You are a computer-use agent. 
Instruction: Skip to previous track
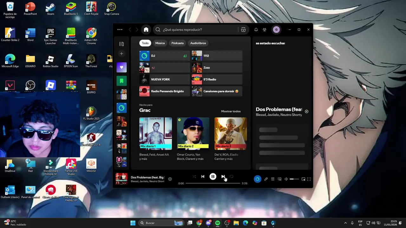[x=203, y=177]
